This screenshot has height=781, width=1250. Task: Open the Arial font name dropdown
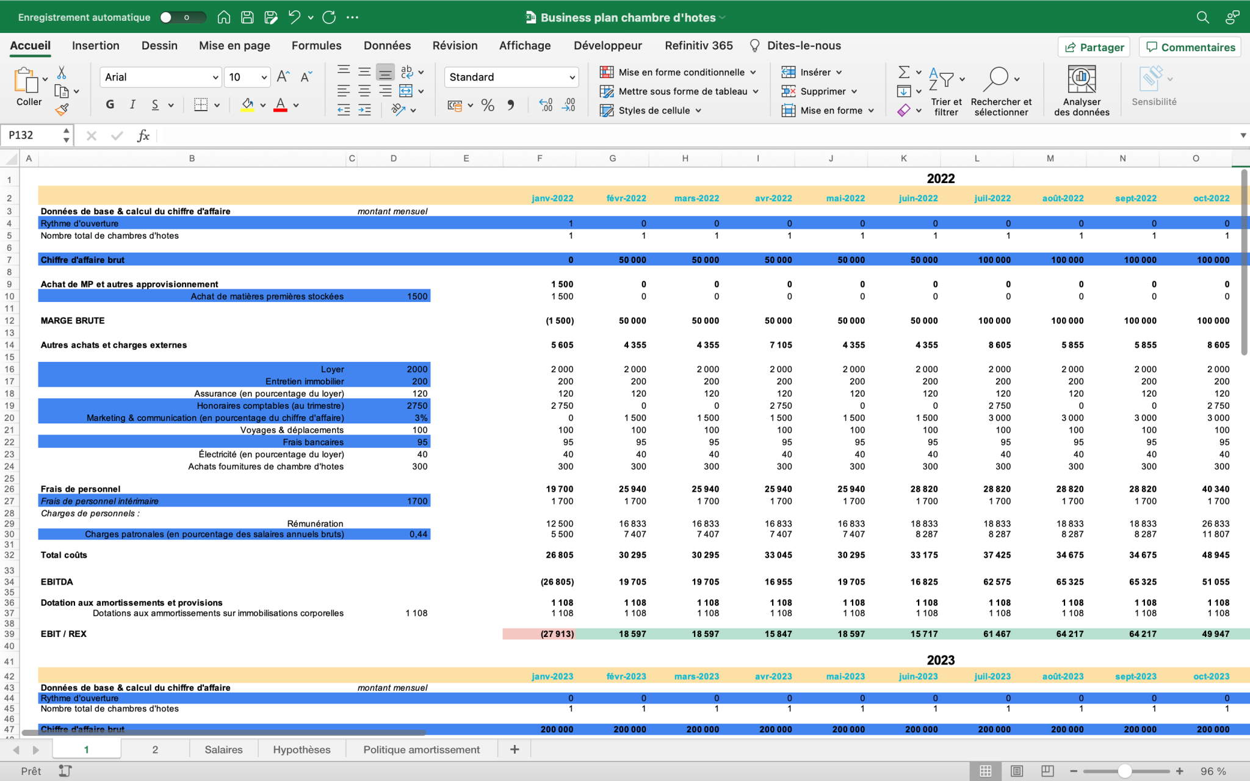(215, 77)
